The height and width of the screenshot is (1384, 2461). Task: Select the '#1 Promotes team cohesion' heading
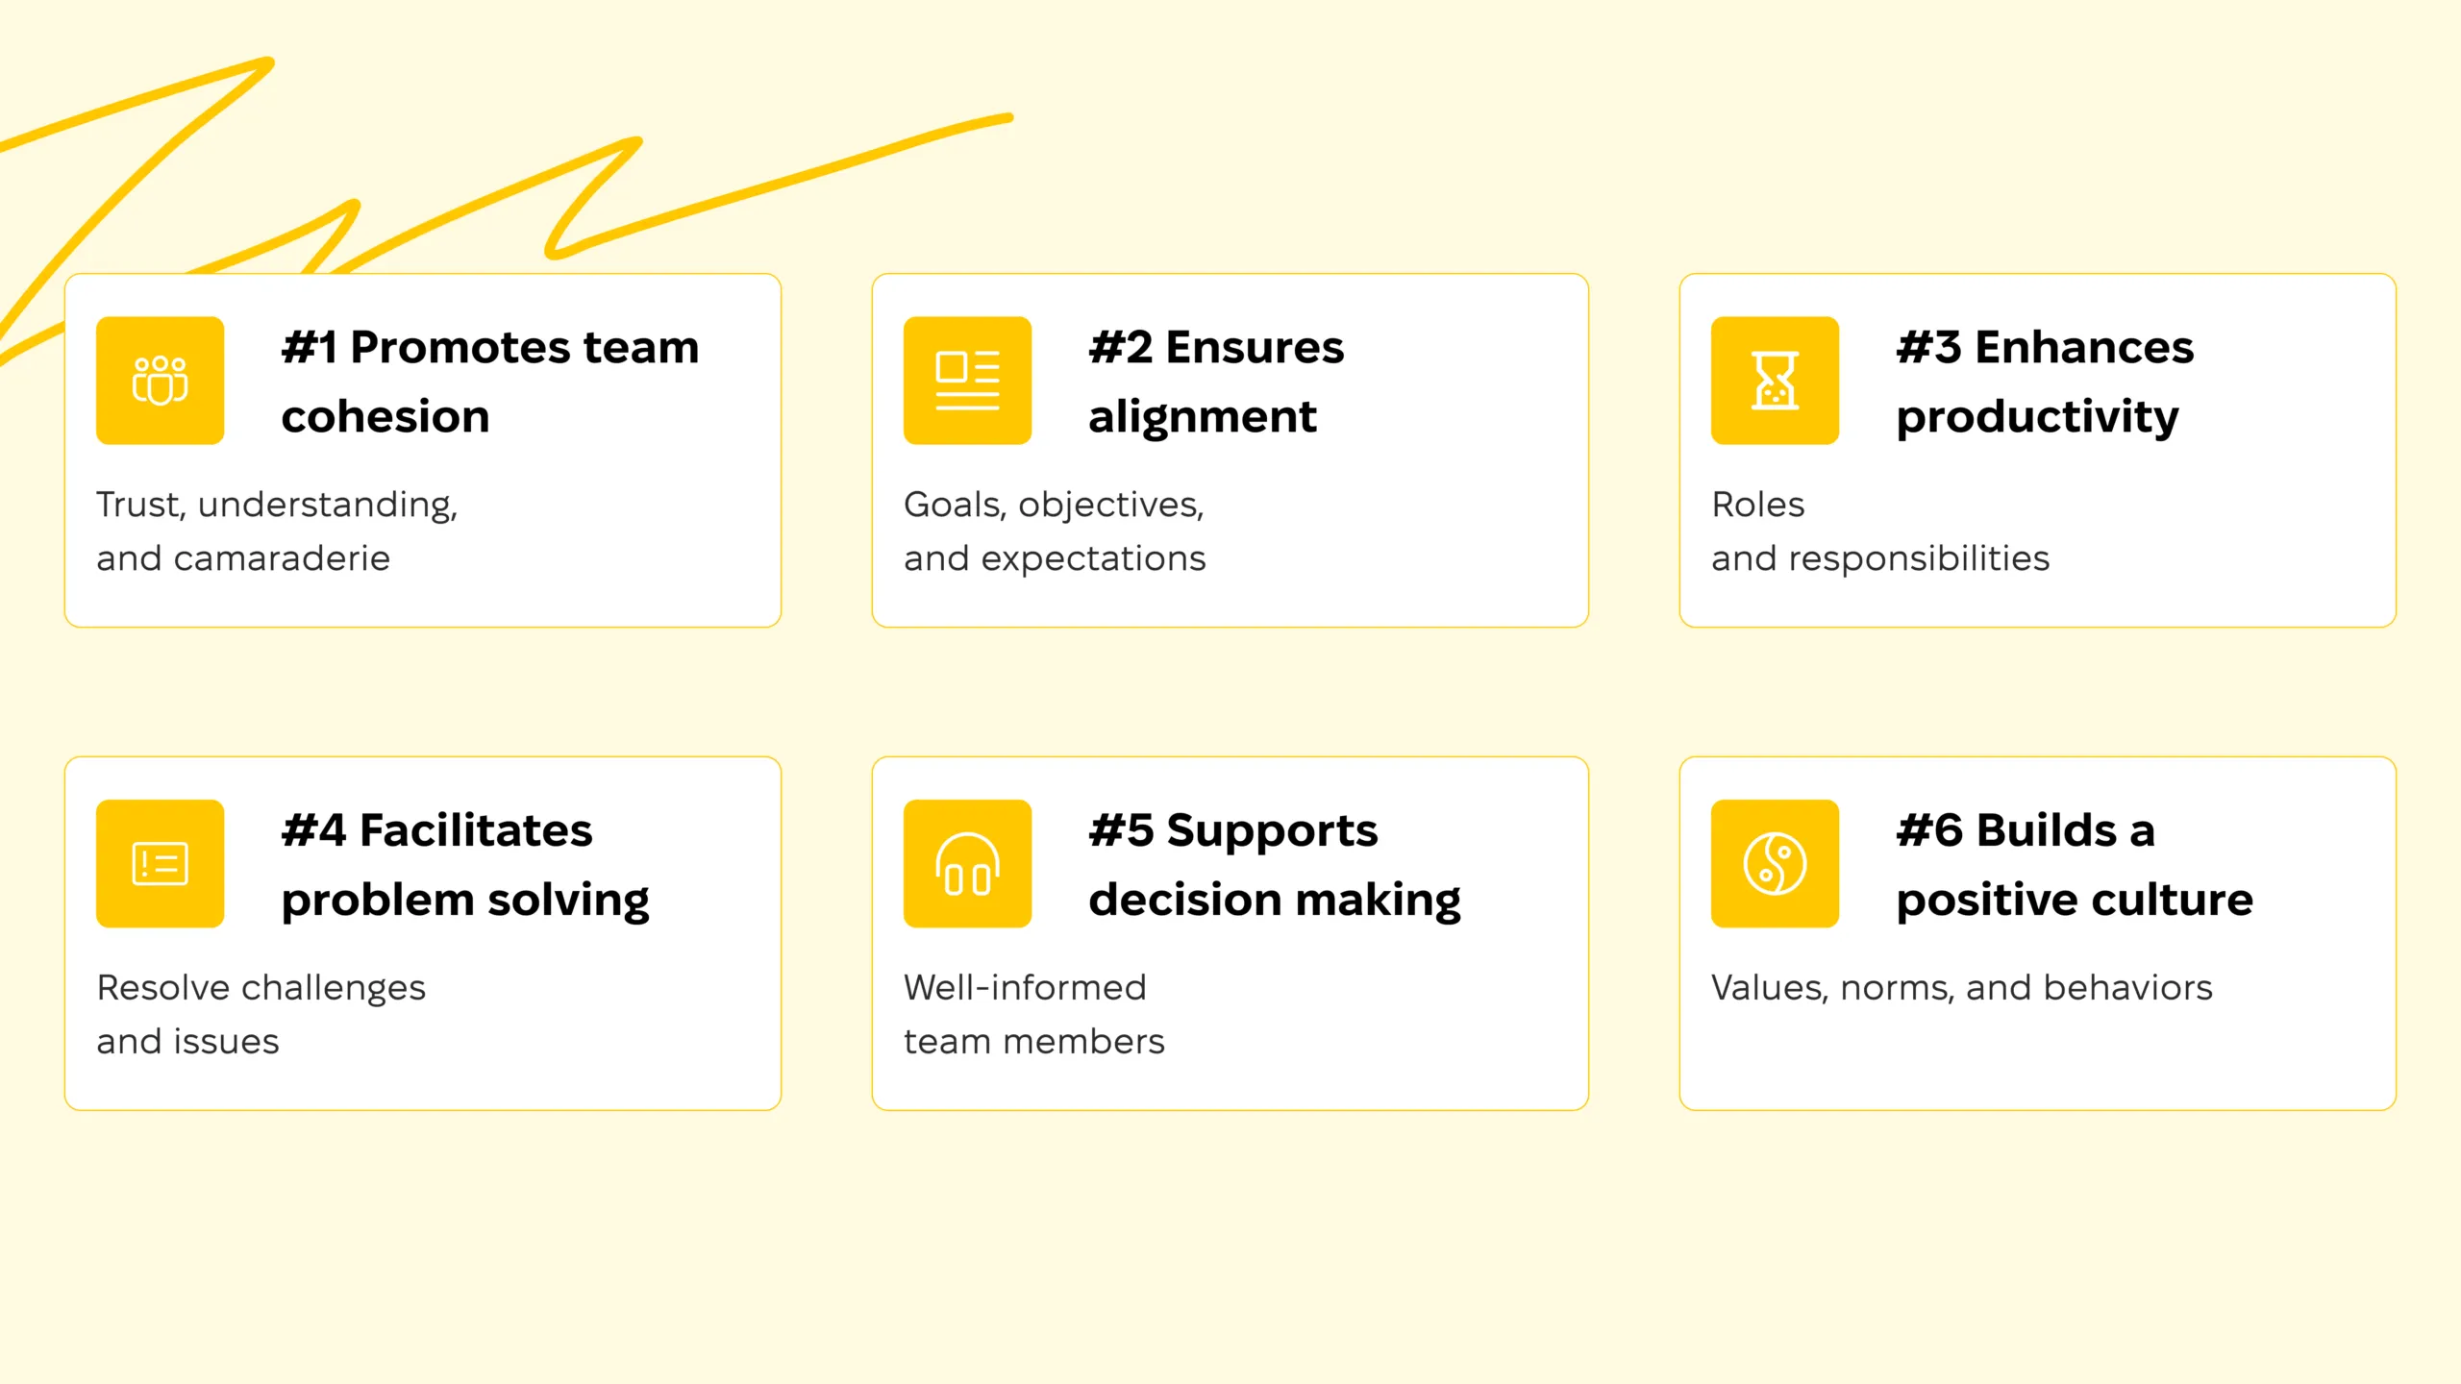click(x=490, y=382)
